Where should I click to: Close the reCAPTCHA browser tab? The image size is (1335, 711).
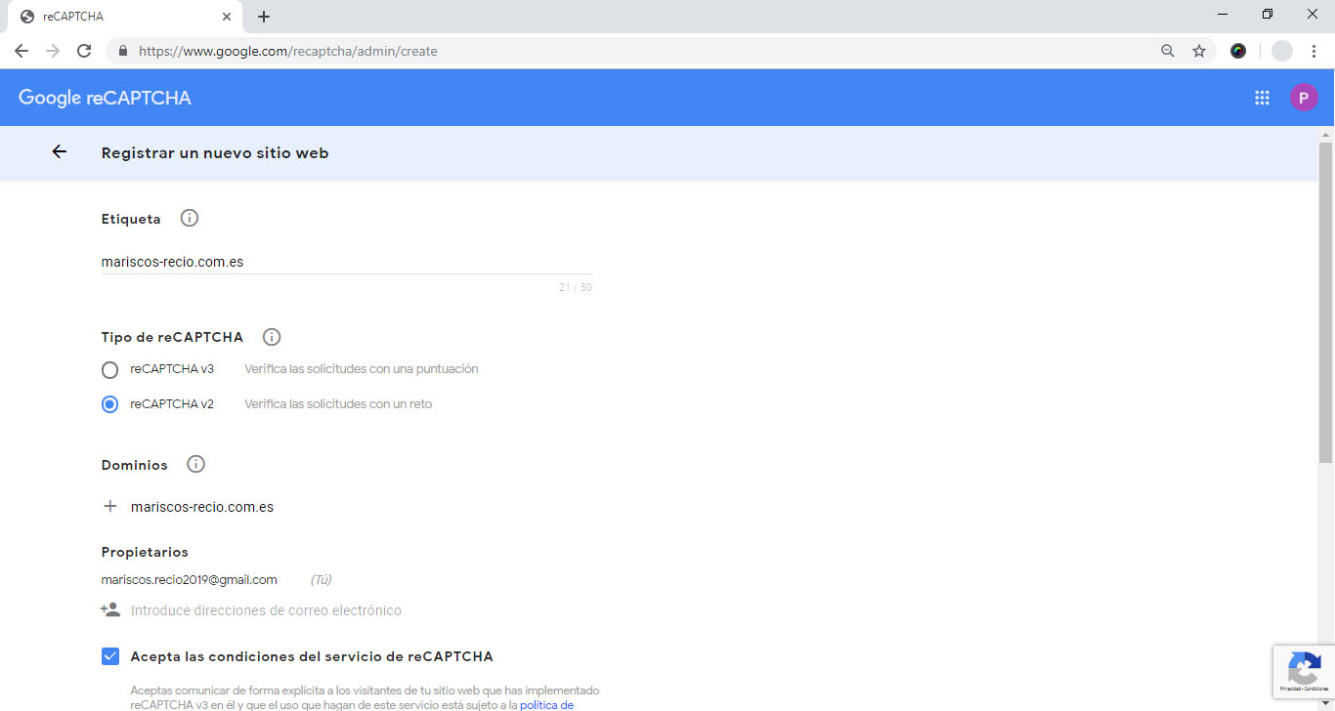coord(226,17)
